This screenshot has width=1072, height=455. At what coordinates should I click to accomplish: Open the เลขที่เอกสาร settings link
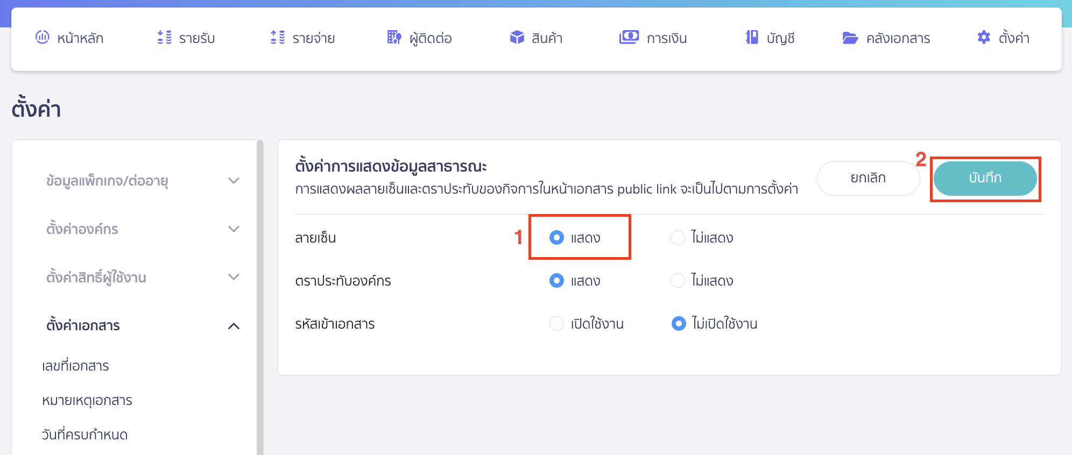click(75, 366)
